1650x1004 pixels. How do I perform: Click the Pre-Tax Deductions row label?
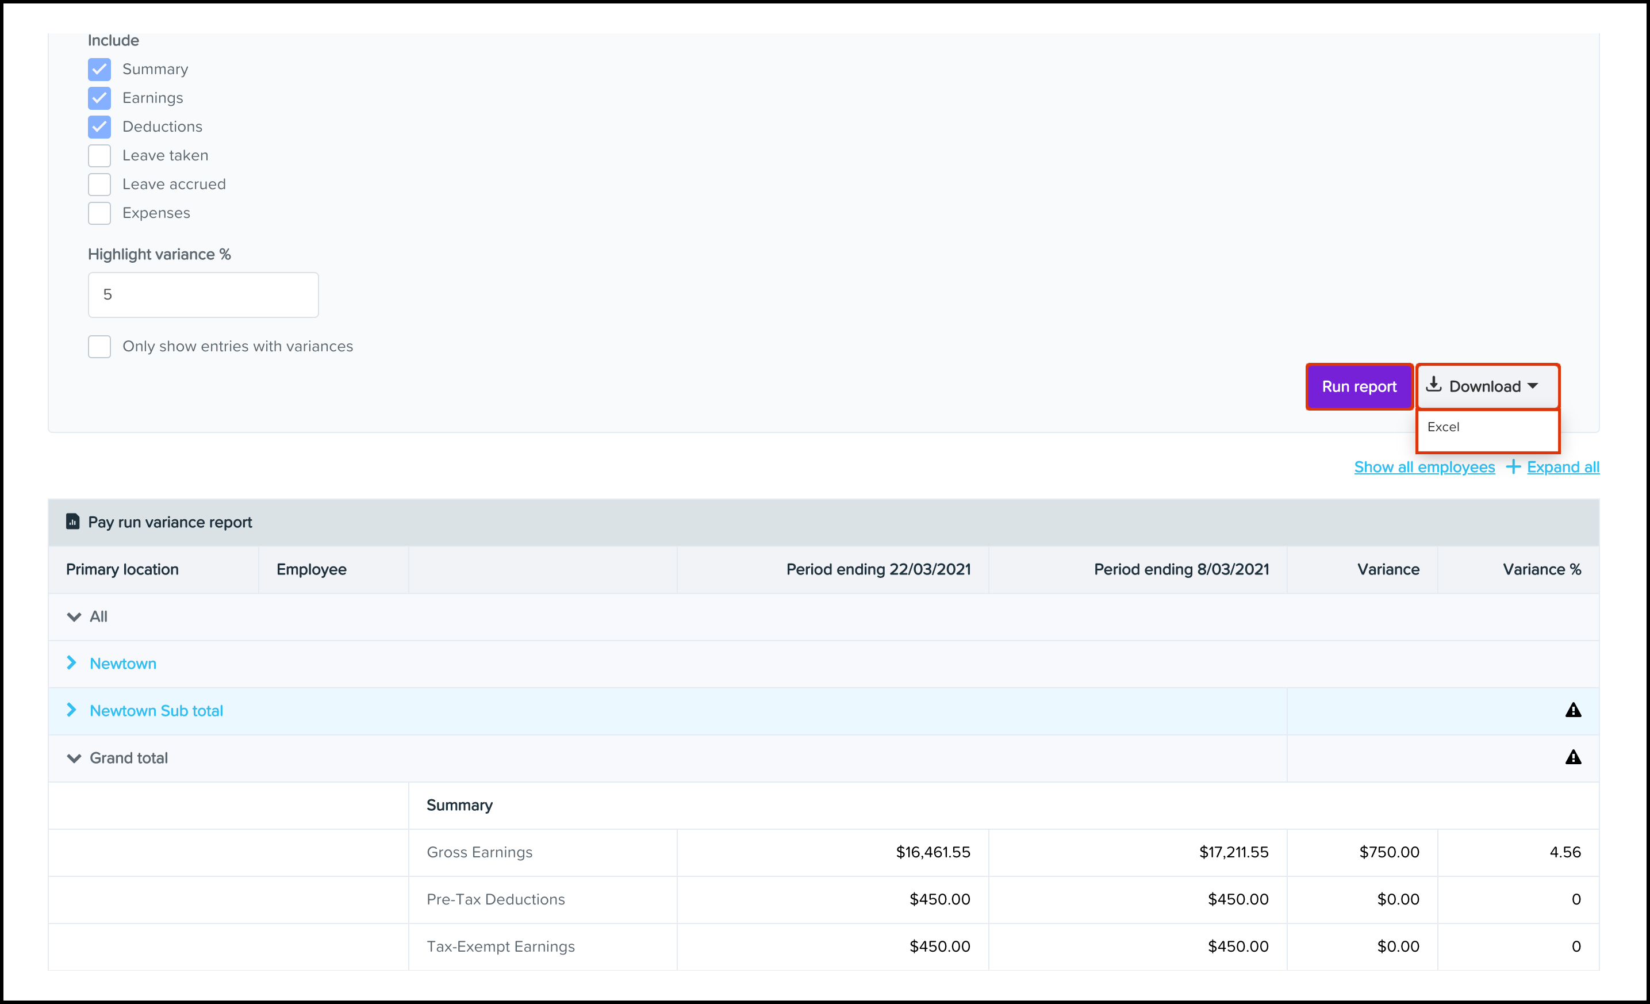click(x=496, y=899)
